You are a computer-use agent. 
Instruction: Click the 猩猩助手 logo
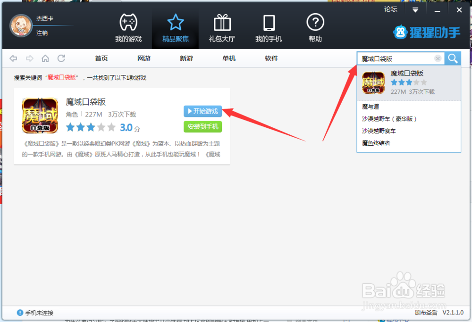(x=427, y=32)
